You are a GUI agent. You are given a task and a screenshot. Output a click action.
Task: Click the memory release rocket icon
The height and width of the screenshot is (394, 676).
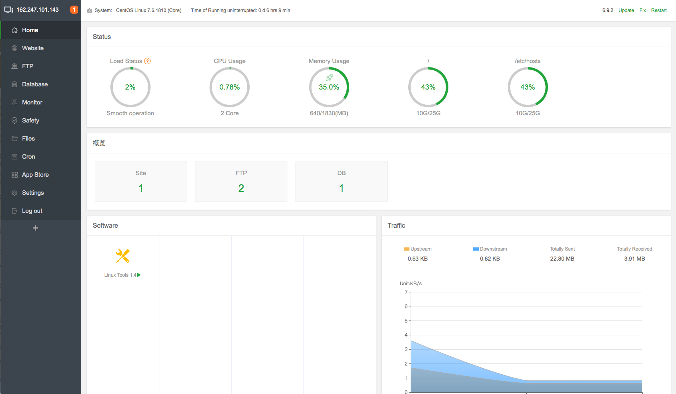330,78
